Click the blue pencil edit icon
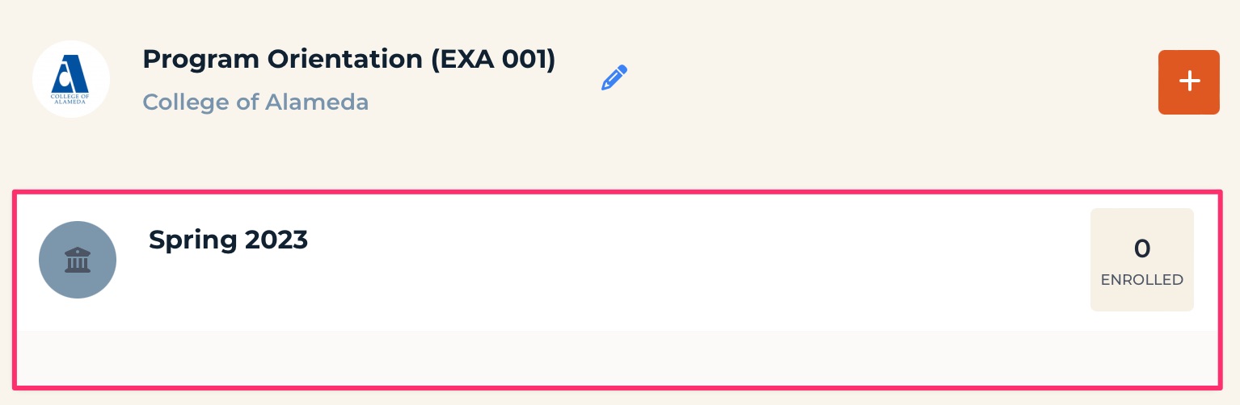The image size is (1240, 405). click(614, 77)
